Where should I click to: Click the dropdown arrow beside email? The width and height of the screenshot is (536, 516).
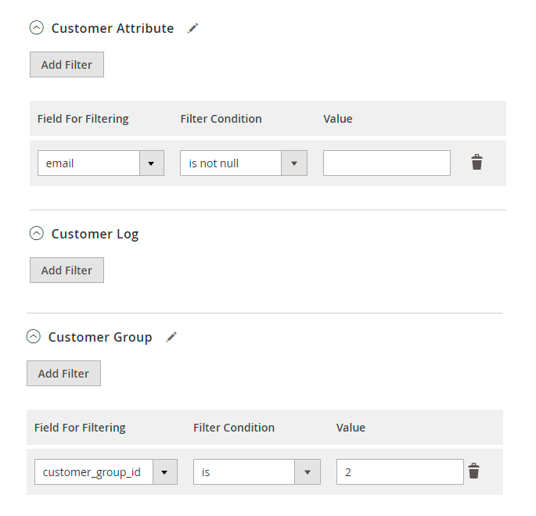point(152,163)
